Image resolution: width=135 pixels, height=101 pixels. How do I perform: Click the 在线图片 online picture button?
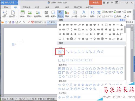tap(38, 14)
